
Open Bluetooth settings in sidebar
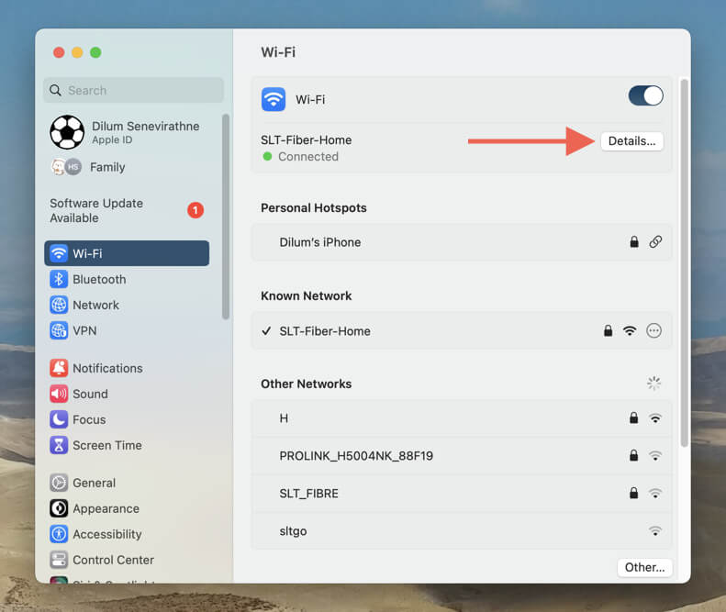click(x=127, y=279)
